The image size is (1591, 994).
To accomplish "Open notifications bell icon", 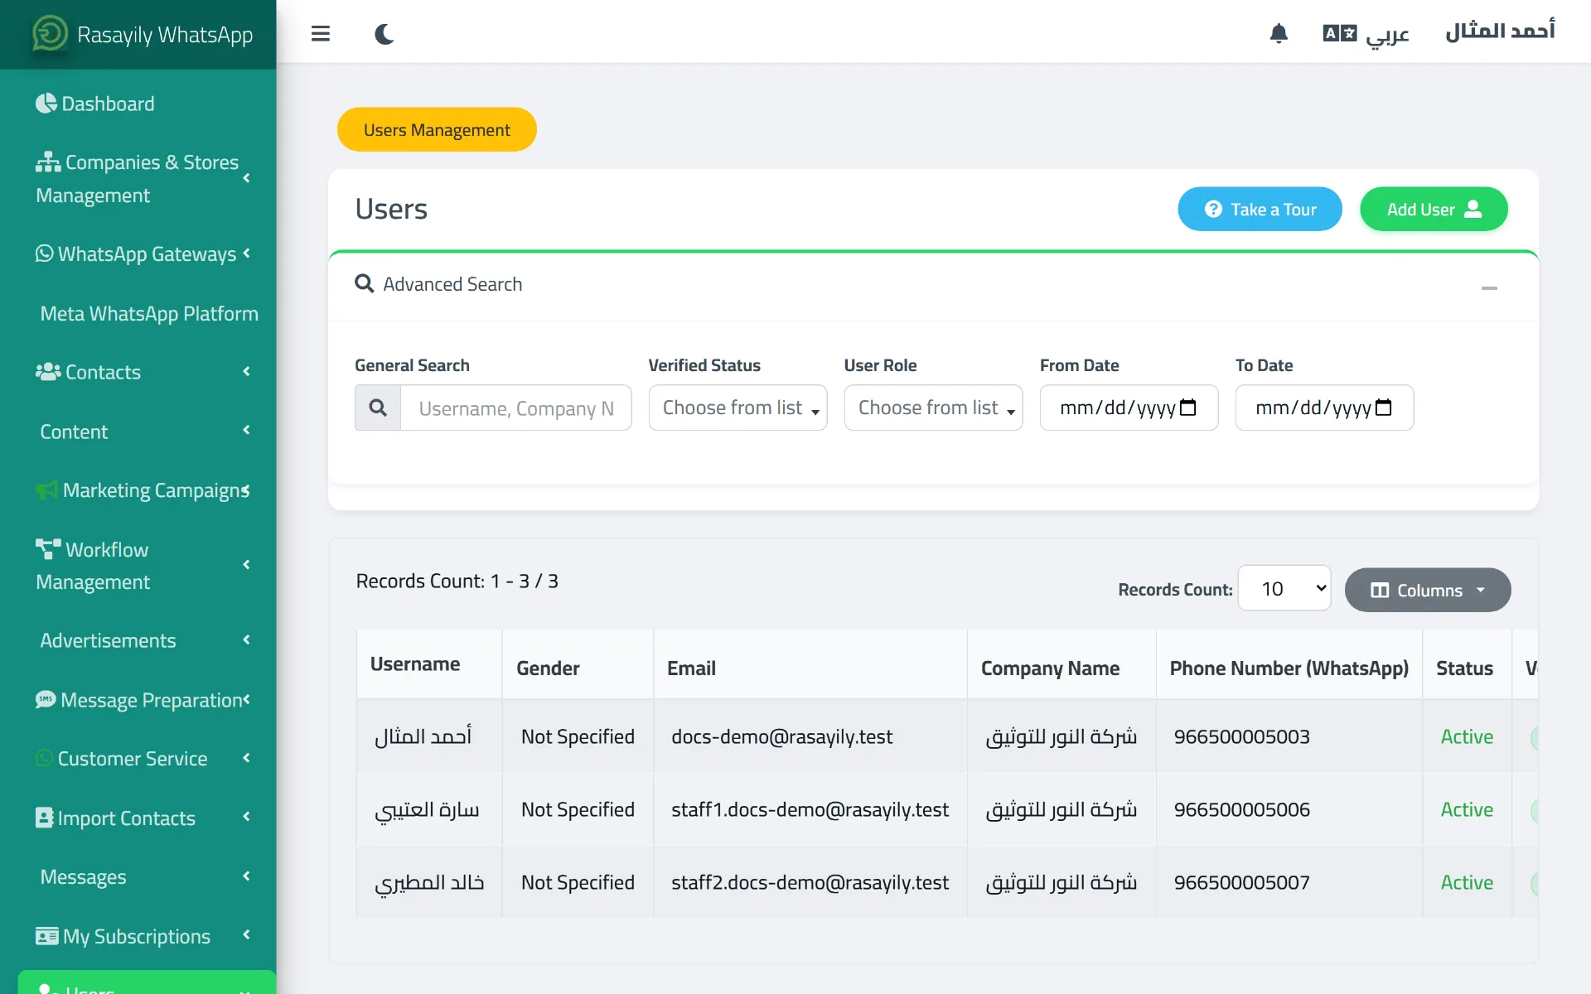I will [1279, 33].
